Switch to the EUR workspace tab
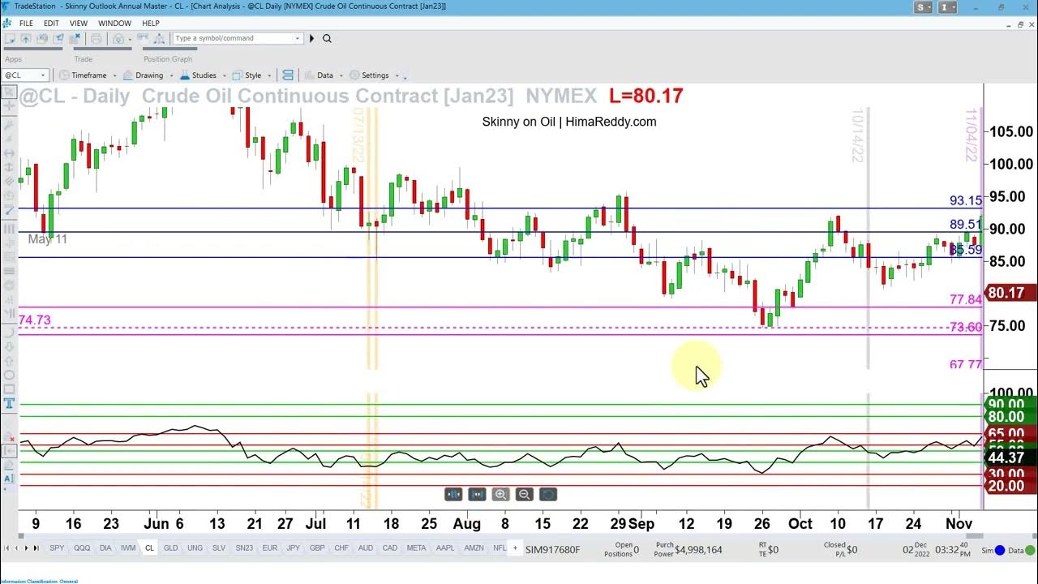This screenshot has width=1038, height=584. point(269,548)
